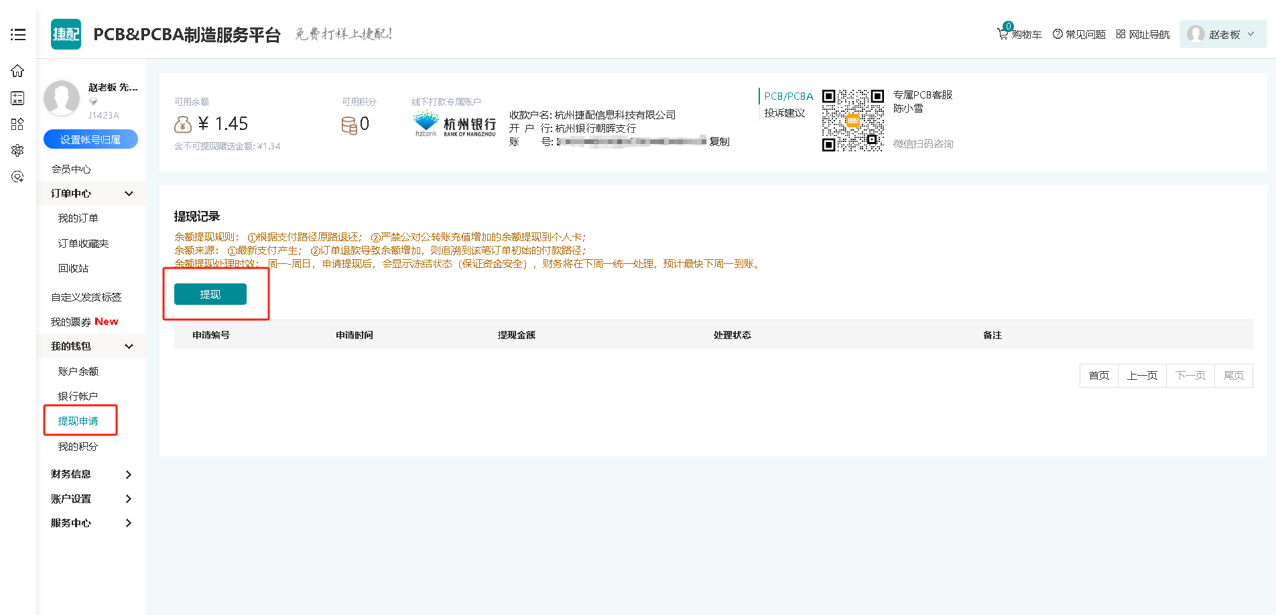The height and width of the screenshot is (615, 1276).
Task: Click the diamond membership icon
Action: coord(93,101)
